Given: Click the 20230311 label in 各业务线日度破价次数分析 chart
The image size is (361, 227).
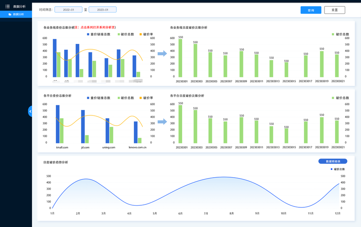Looking at the screenshot, I should tap(256, 82).
